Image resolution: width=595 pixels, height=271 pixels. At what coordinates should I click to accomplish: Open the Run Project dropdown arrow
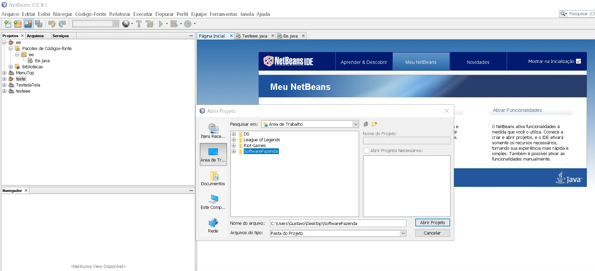click(167, 24)
